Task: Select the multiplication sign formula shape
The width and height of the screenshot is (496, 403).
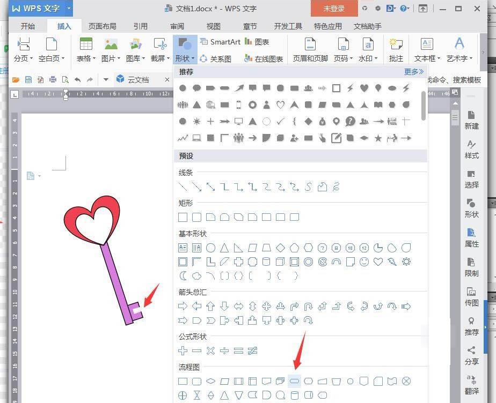Action: 210,350
